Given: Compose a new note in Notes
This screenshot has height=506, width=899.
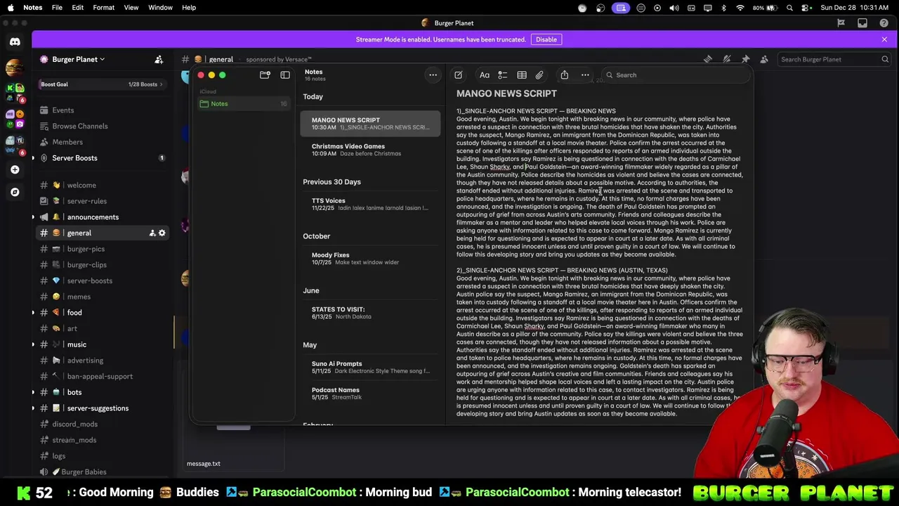Looking at the screenshot, I should point(458,75).
